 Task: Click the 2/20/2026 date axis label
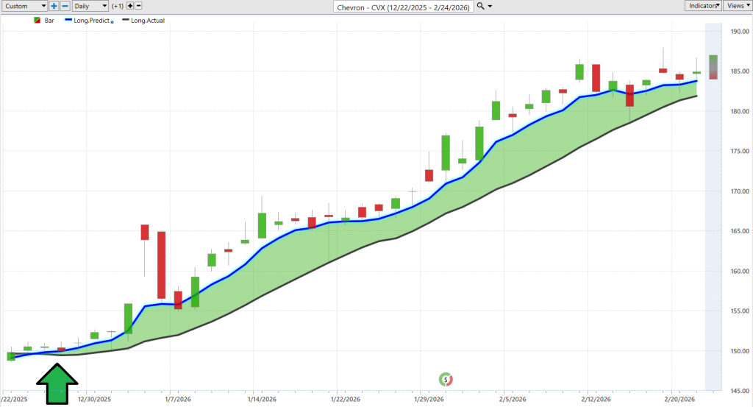(679, 400)
